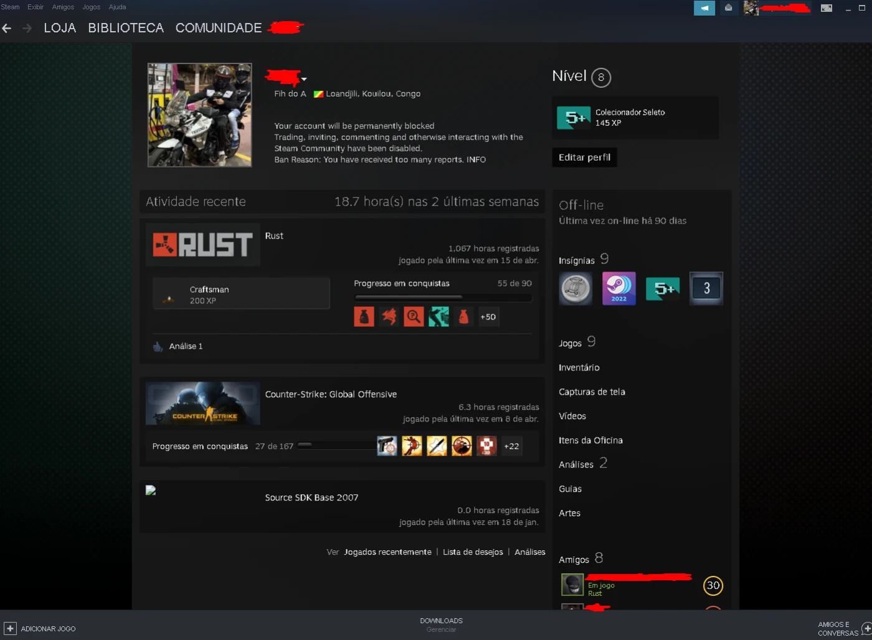The height and width of the screenshot is (640, 872).
Task: Go forward with the right arrow
Action: tap(27, 28)
